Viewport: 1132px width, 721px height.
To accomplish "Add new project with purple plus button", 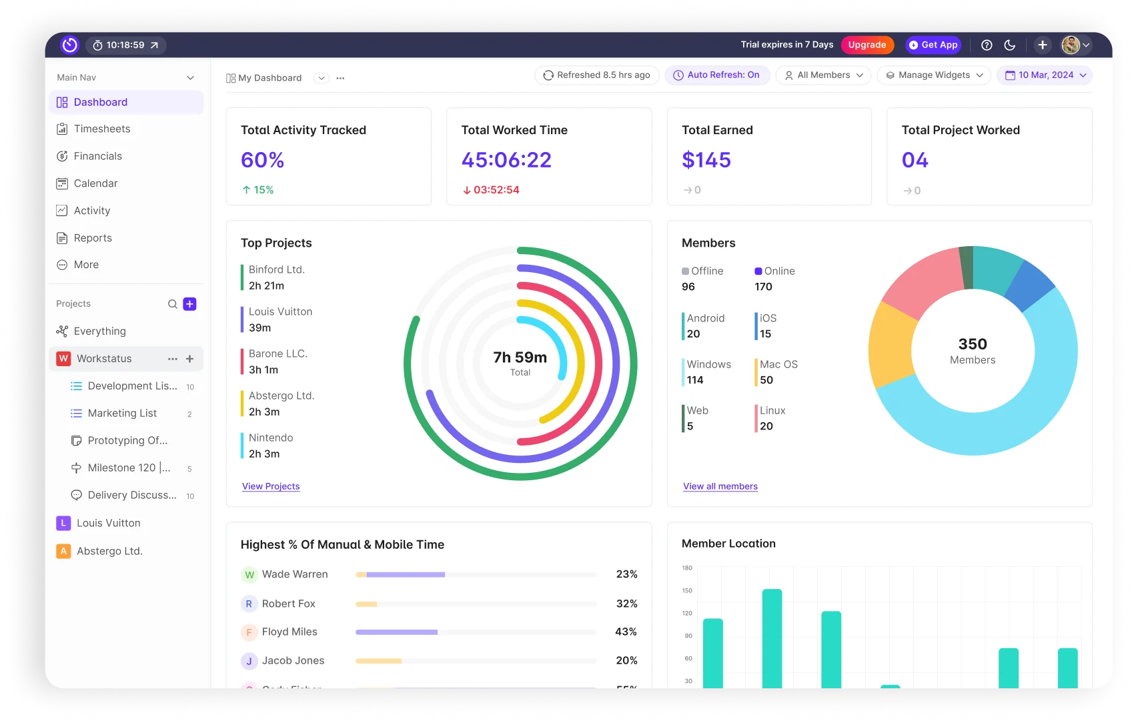I will (x=190, y=304).
